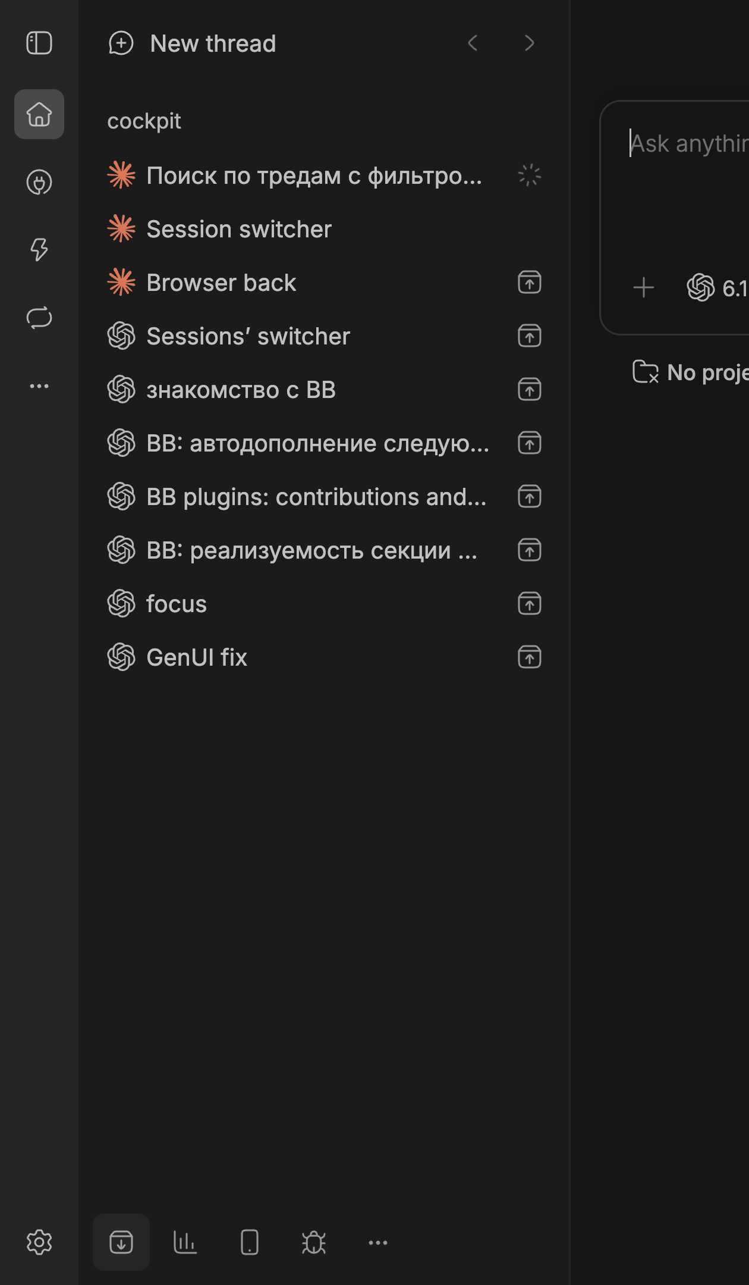
Task: Archive the знакомство с BB thread
Action: pos(530,390)
